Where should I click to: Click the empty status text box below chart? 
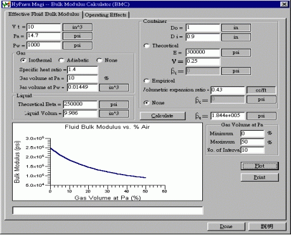coord(108,211)
